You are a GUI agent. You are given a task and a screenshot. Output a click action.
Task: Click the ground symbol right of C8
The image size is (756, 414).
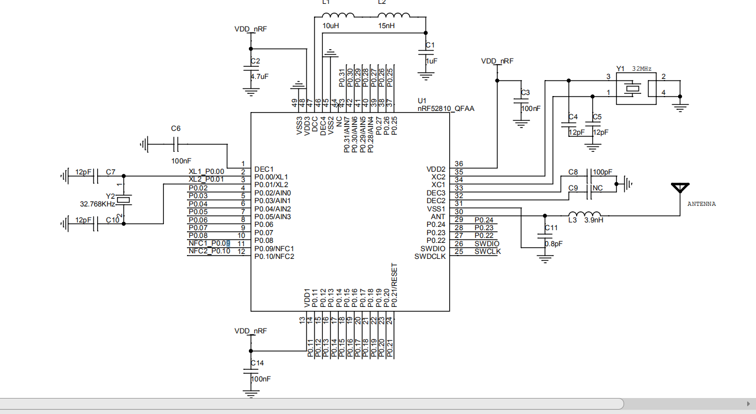[627, 183]
